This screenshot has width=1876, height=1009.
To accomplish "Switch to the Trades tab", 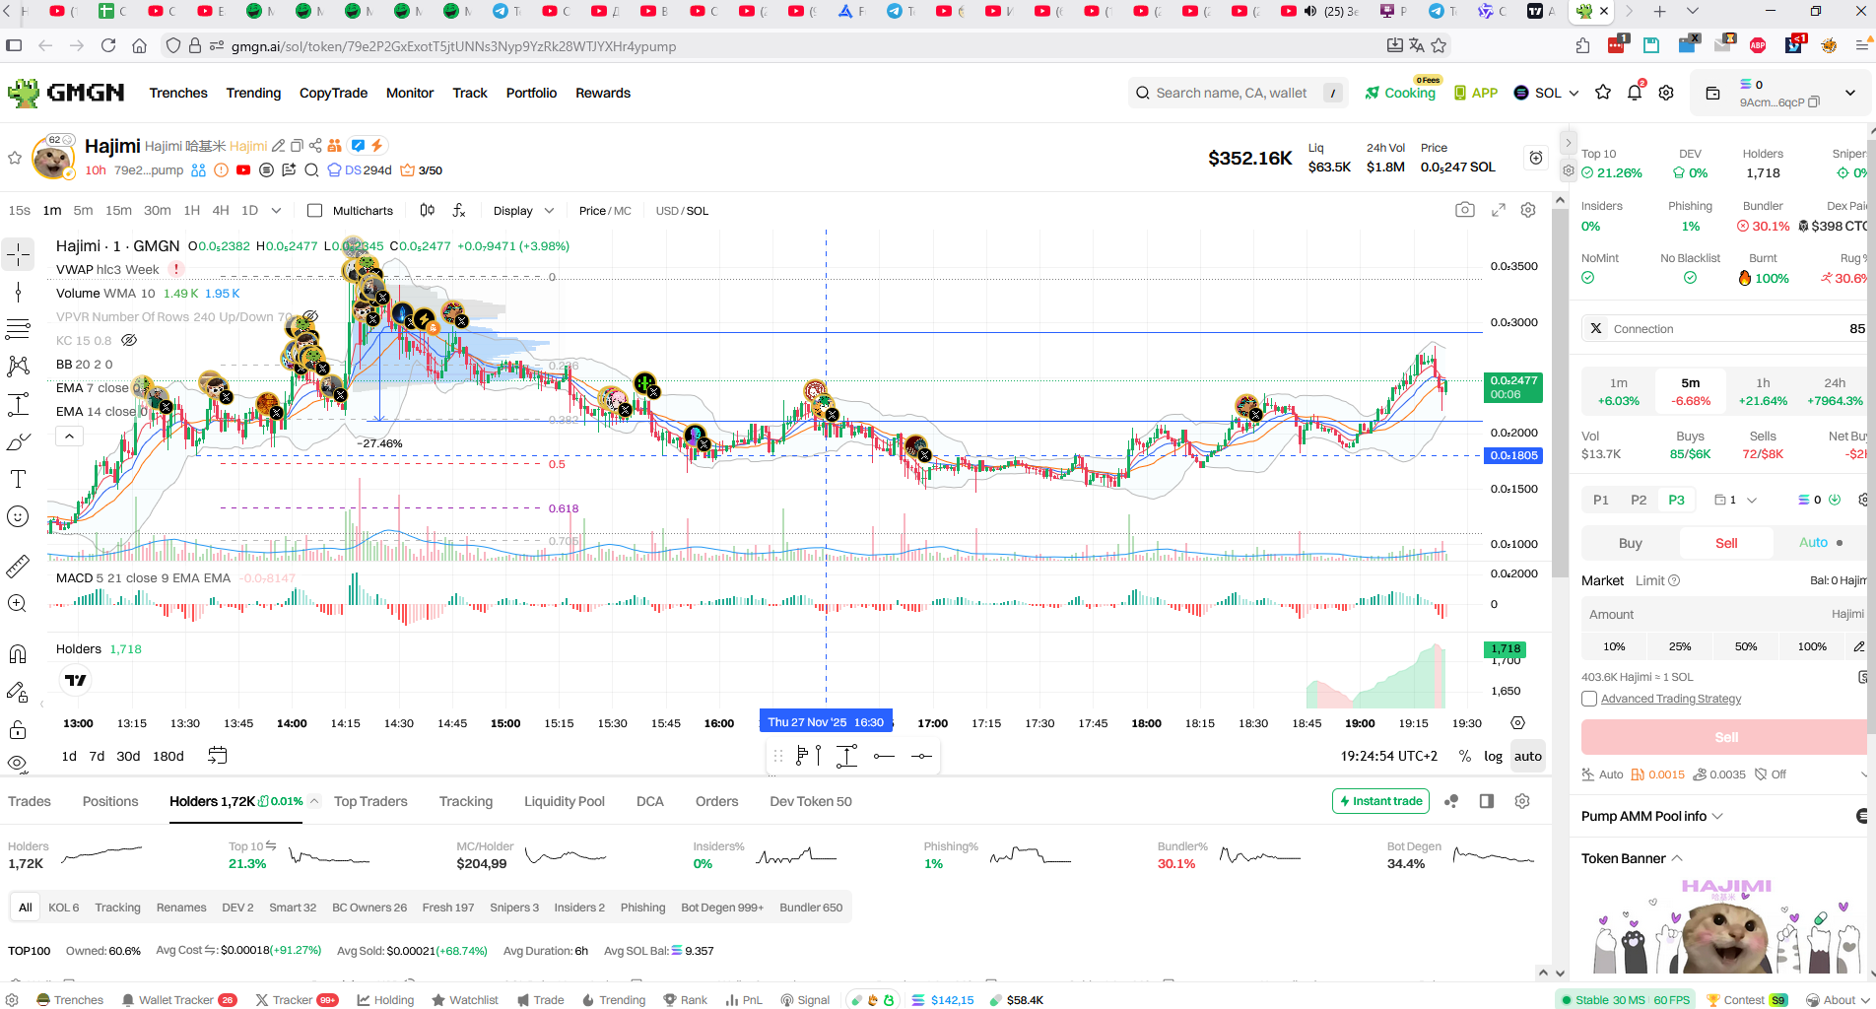I will [x=30, y=801].
